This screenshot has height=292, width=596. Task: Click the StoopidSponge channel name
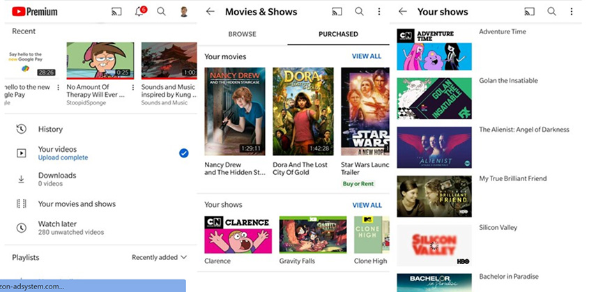[x=86, y=102]
